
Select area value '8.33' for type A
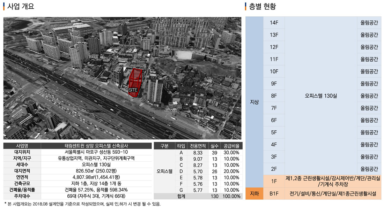click(x=198, y=153)
